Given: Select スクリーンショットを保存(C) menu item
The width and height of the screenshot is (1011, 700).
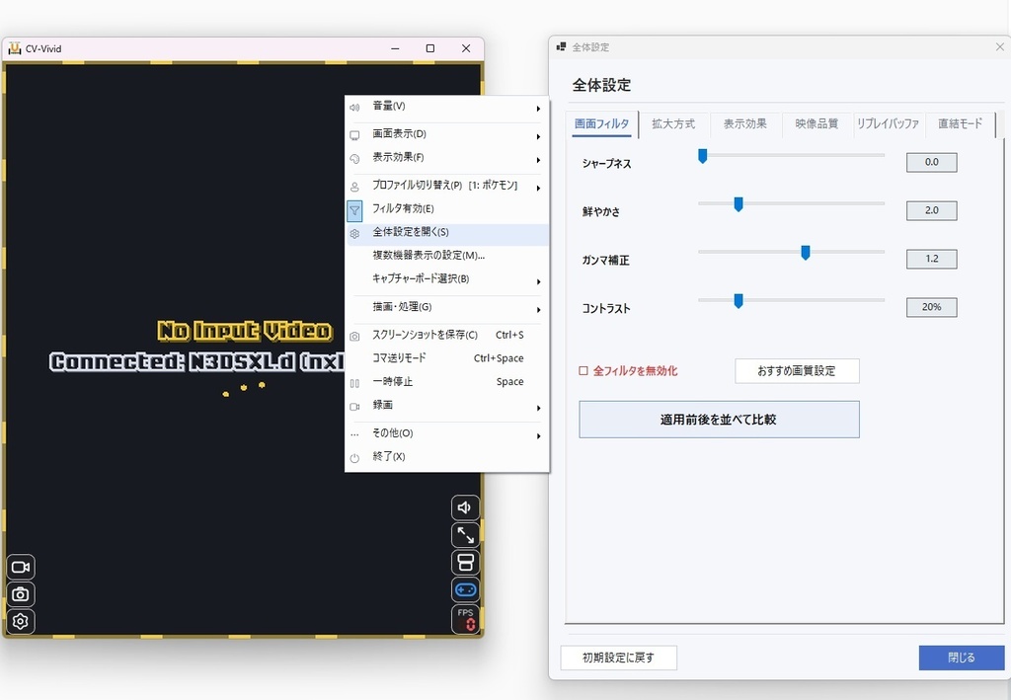Looking at the screenshot, I should pyautogui.click(x=447, y=336).
